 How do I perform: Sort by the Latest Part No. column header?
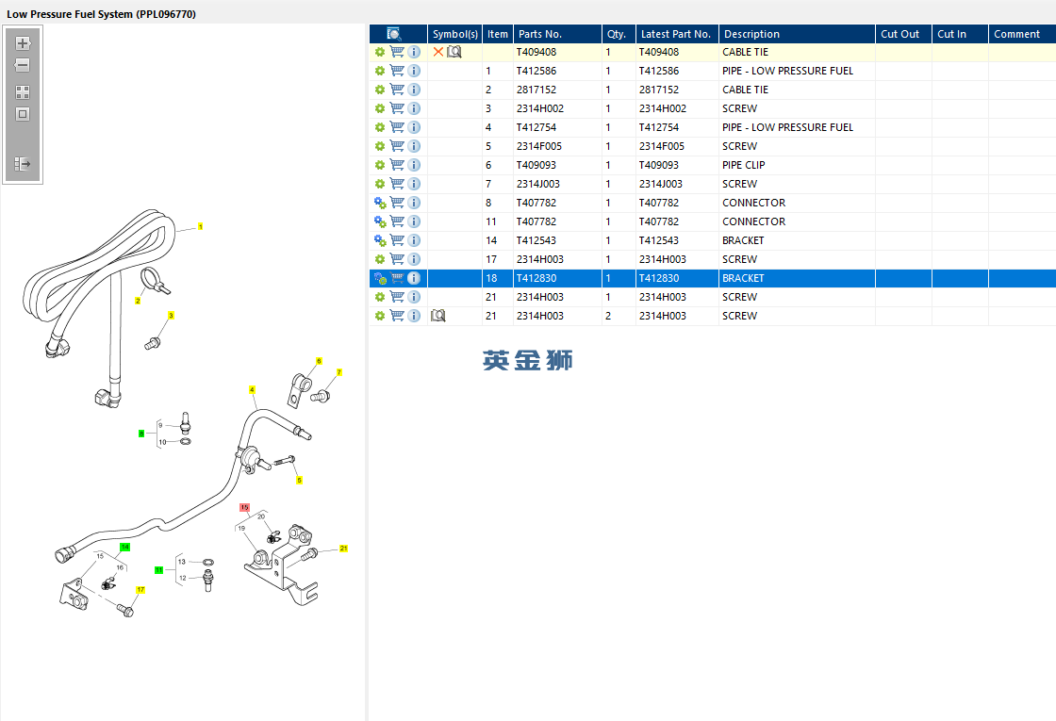click(x=677, y=34)
